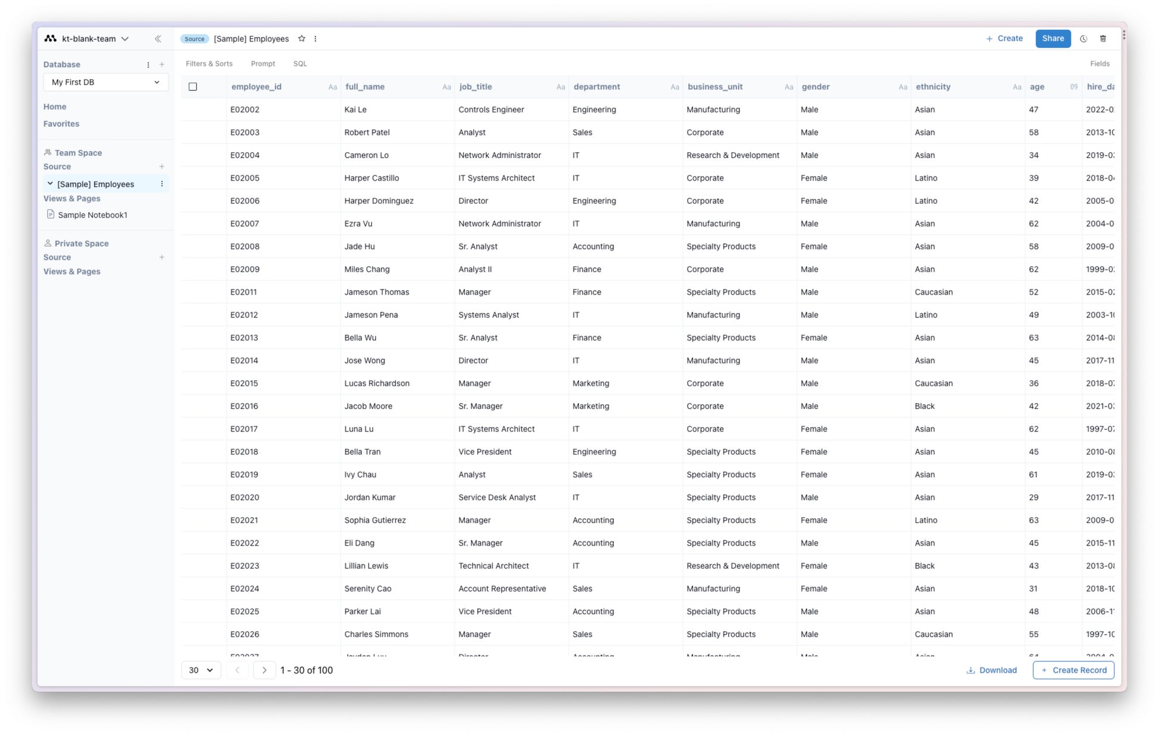Open My First DB dropdown
This screenshot has width=1159, height=734.
tap(105, 82)
